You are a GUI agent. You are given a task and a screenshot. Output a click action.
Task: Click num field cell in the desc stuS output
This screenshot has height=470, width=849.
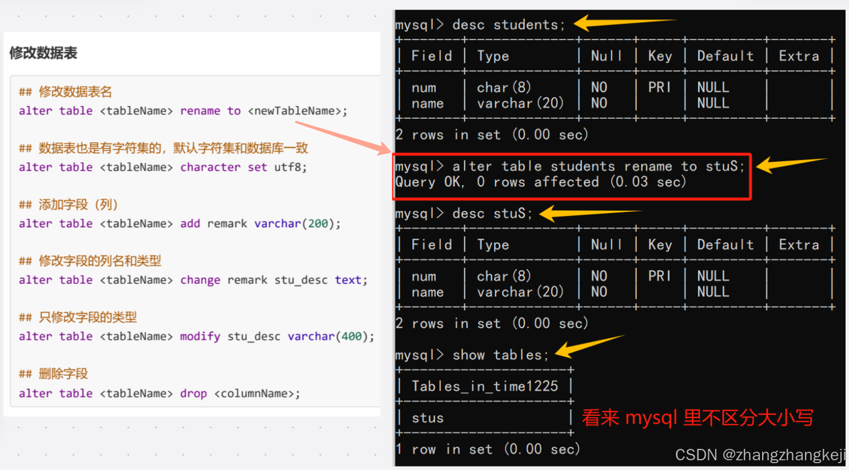click(x=424, y=276)
